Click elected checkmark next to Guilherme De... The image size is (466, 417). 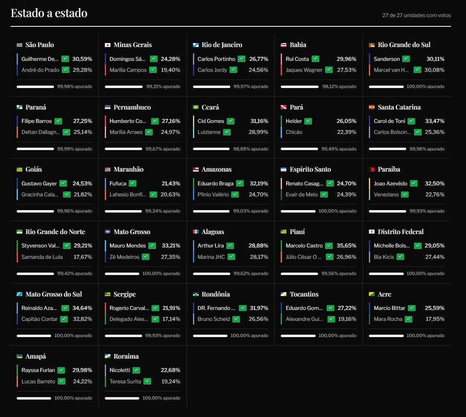coord(65,59)
